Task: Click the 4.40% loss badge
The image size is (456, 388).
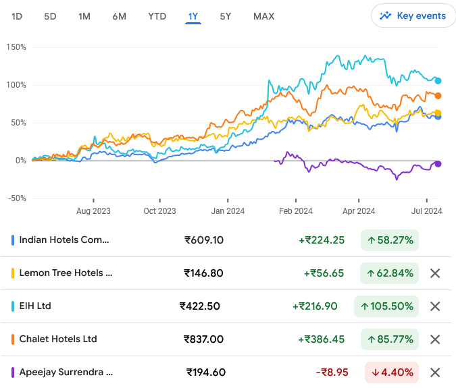Action: pyautogui.click(x=392, y=372)
